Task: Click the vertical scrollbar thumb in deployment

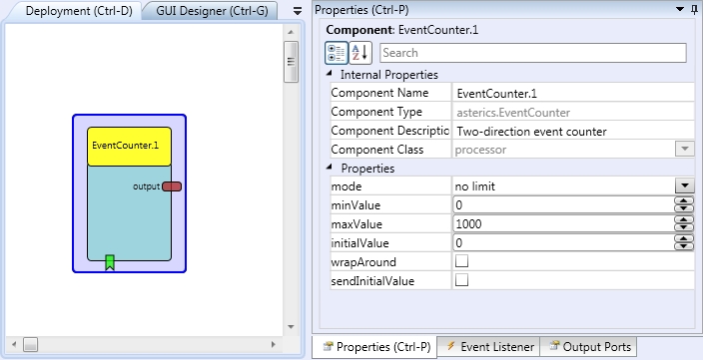Action: [x=291, y=62]
